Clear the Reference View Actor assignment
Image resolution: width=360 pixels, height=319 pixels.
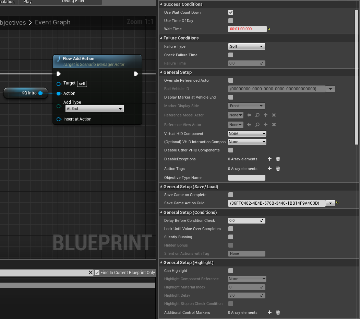pyautogui.click(x=274, y=125)
